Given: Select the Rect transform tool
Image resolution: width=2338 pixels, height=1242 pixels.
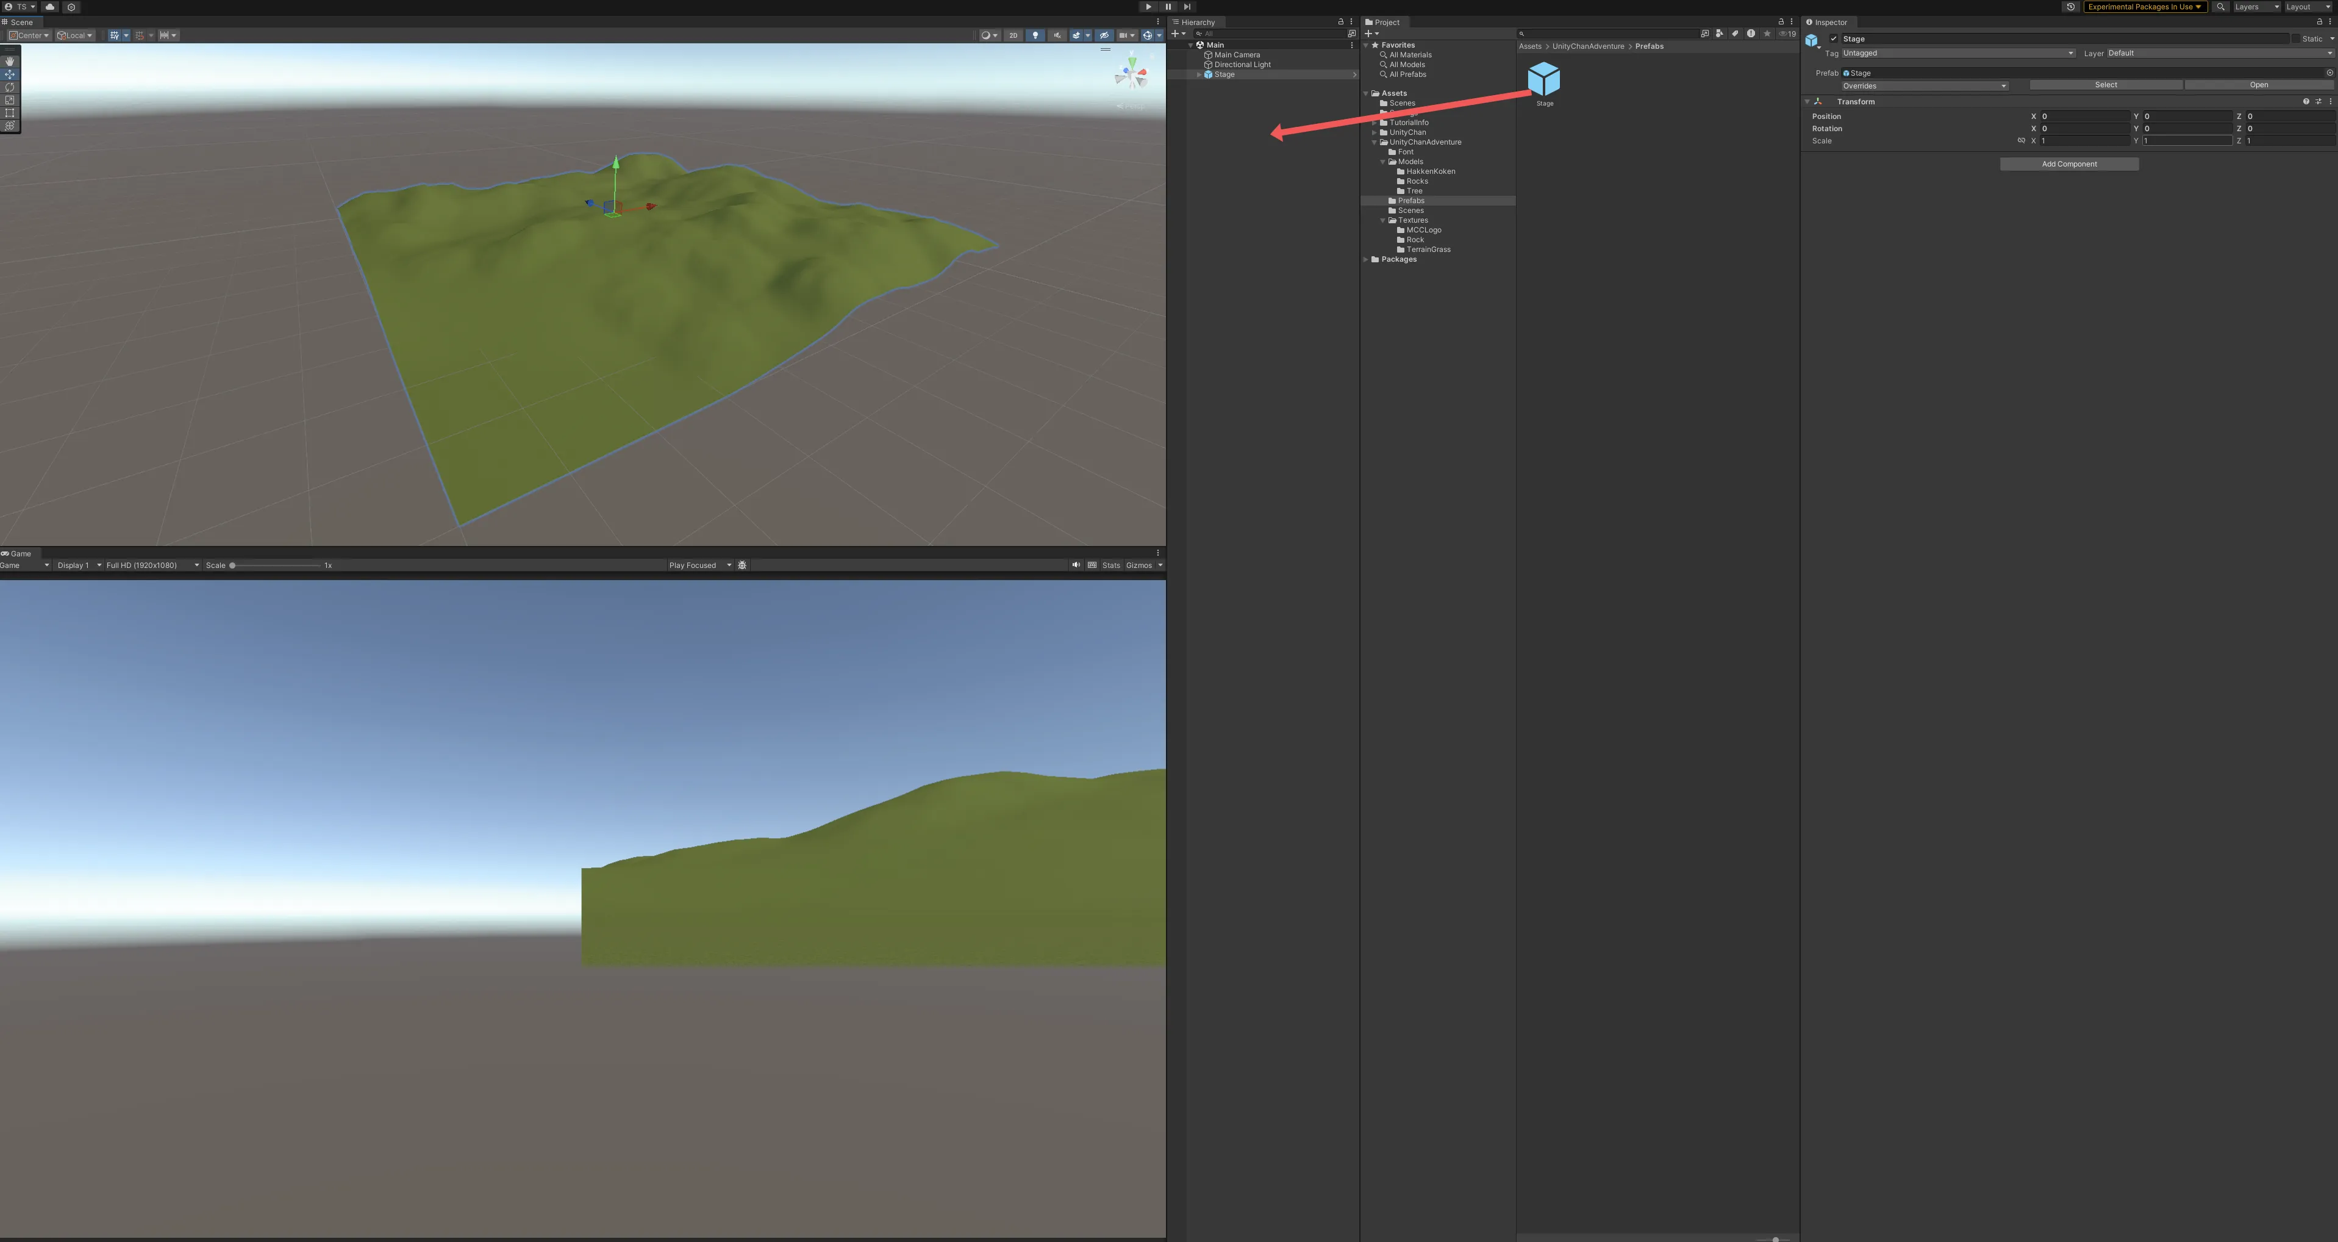Looking at the screenshot, I should tap(10, 113).
